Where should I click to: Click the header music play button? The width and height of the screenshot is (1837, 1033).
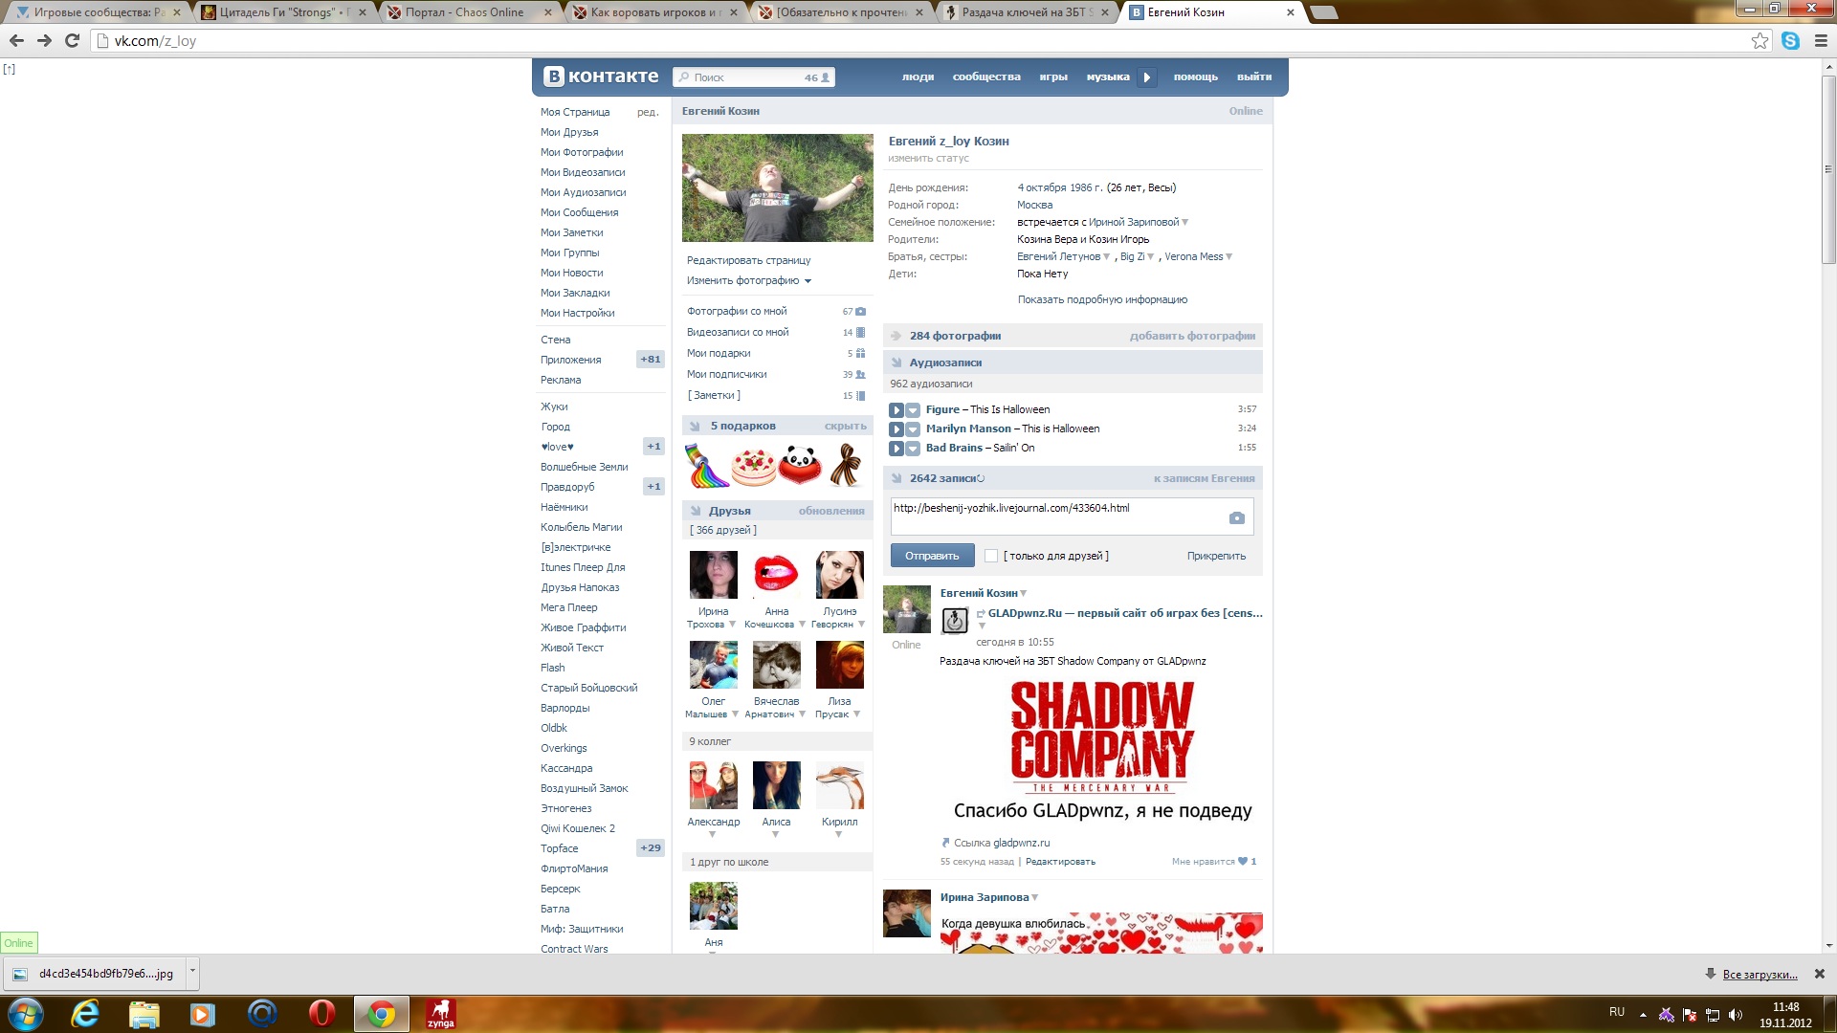pyautogui.click(x=1146, y=77)
